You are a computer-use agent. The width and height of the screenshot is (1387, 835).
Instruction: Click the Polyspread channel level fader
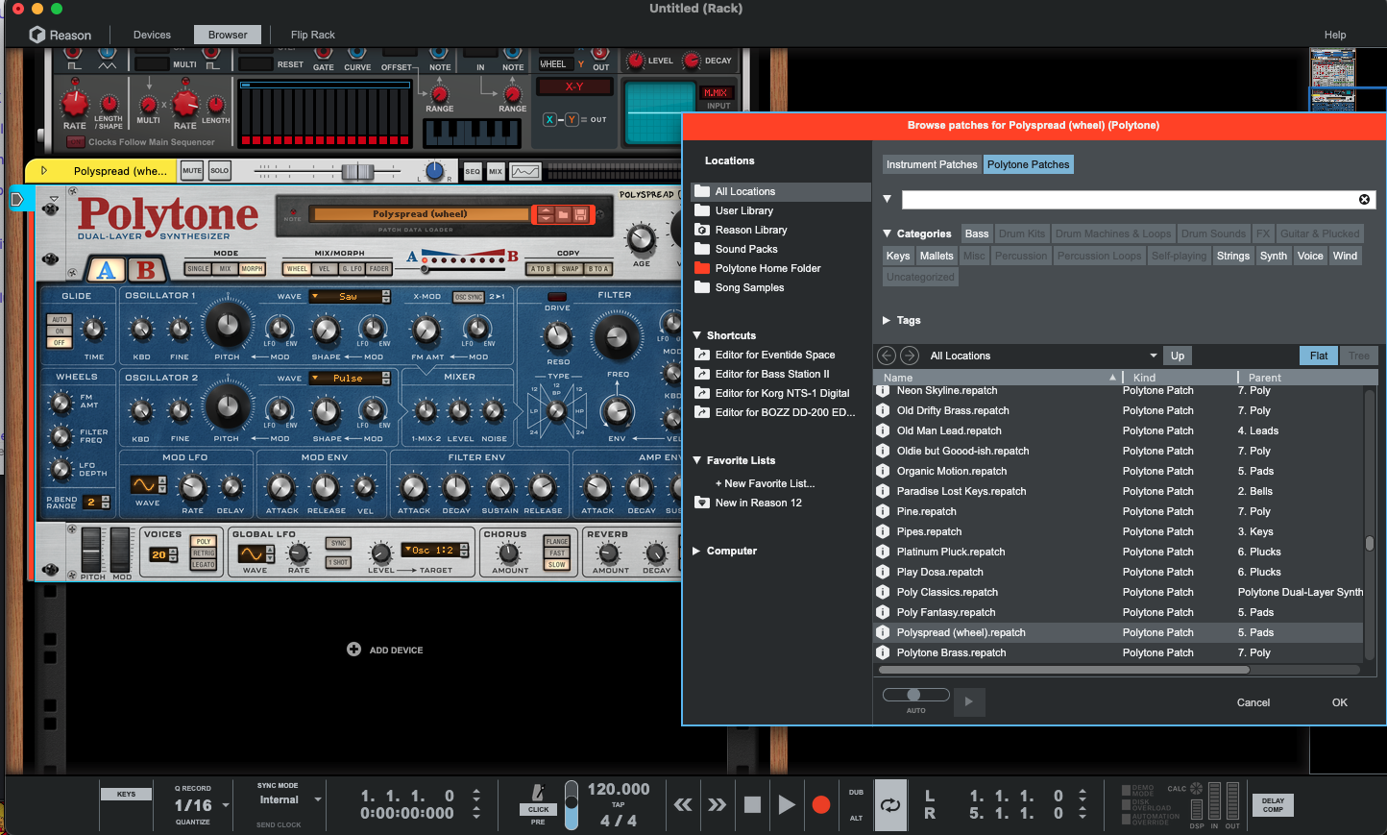[357, 171]
